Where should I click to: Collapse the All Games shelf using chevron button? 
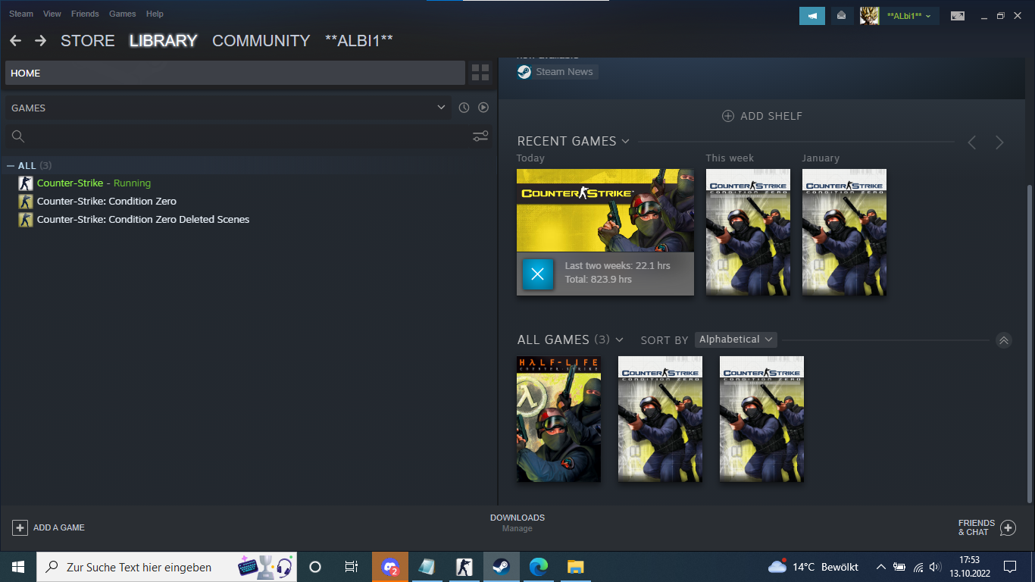coord(1003,340)
